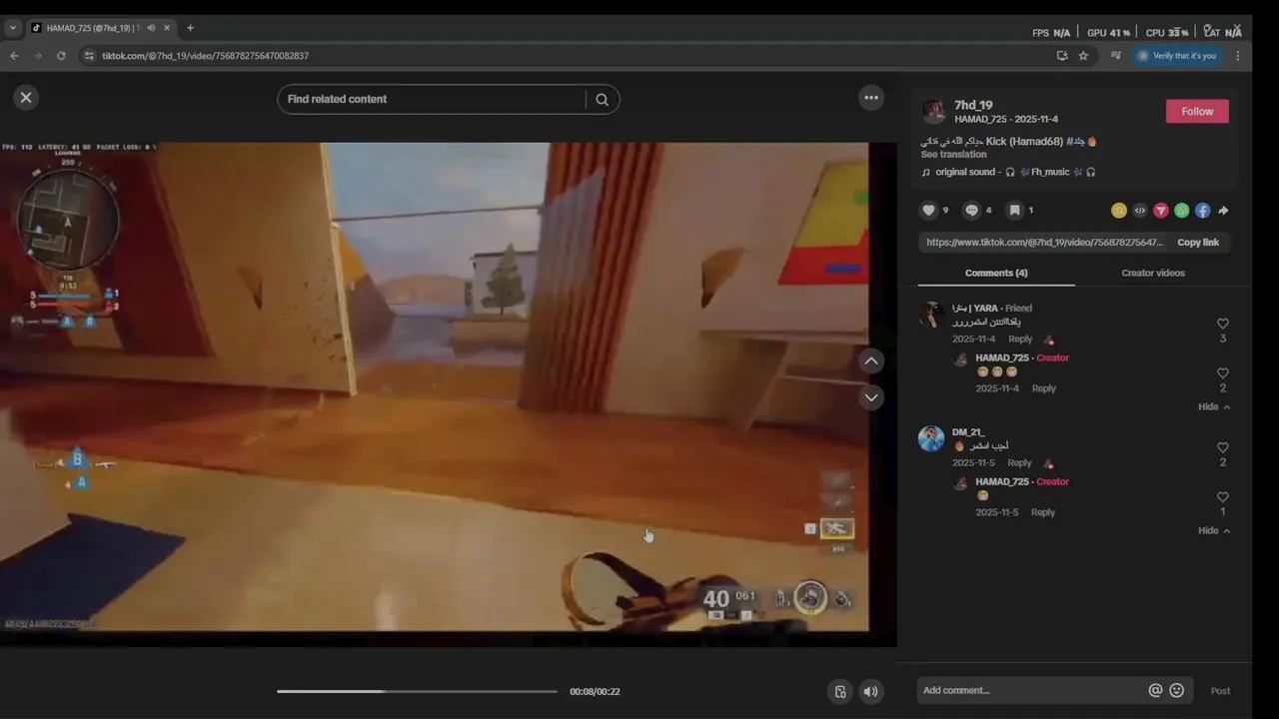Click the install app icon in address bar
Image resolution: width=1279 pixels, height=719 pixels.
1062,56
